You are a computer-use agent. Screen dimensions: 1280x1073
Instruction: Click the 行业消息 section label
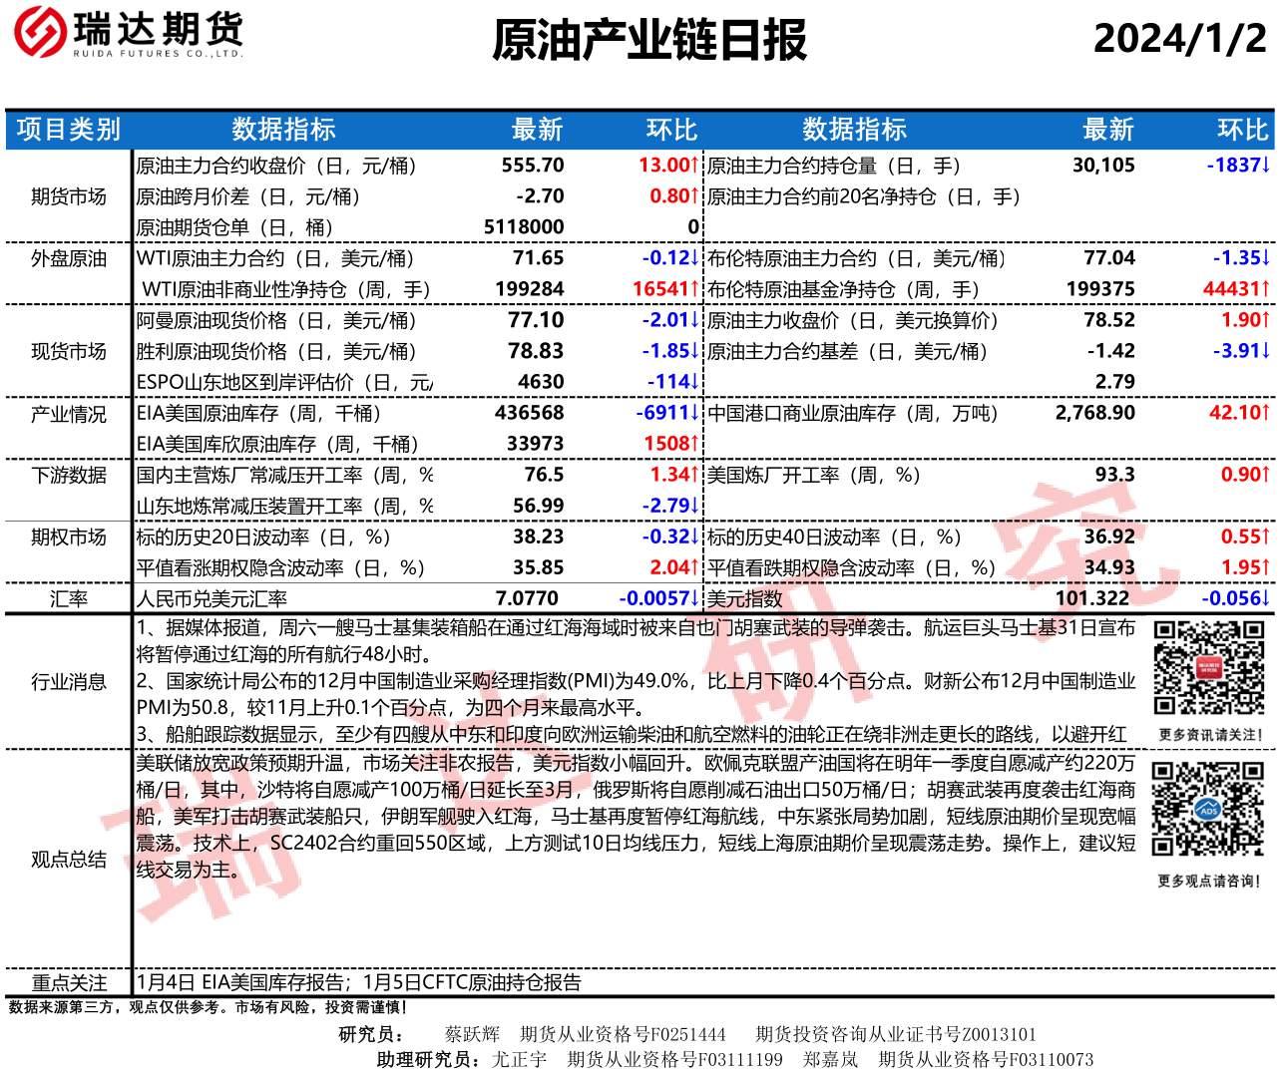coord(68,682)
